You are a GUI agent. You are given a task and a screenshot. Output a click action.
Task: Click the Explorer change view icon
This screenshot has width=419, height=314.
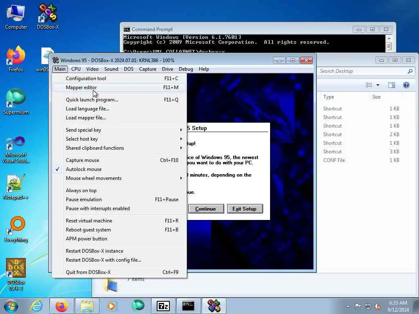click(x=369, y=85)
